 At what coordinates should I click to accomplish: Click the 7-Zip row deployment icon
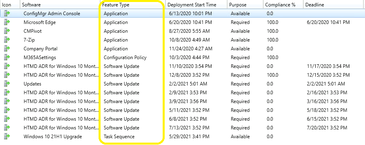7,40
